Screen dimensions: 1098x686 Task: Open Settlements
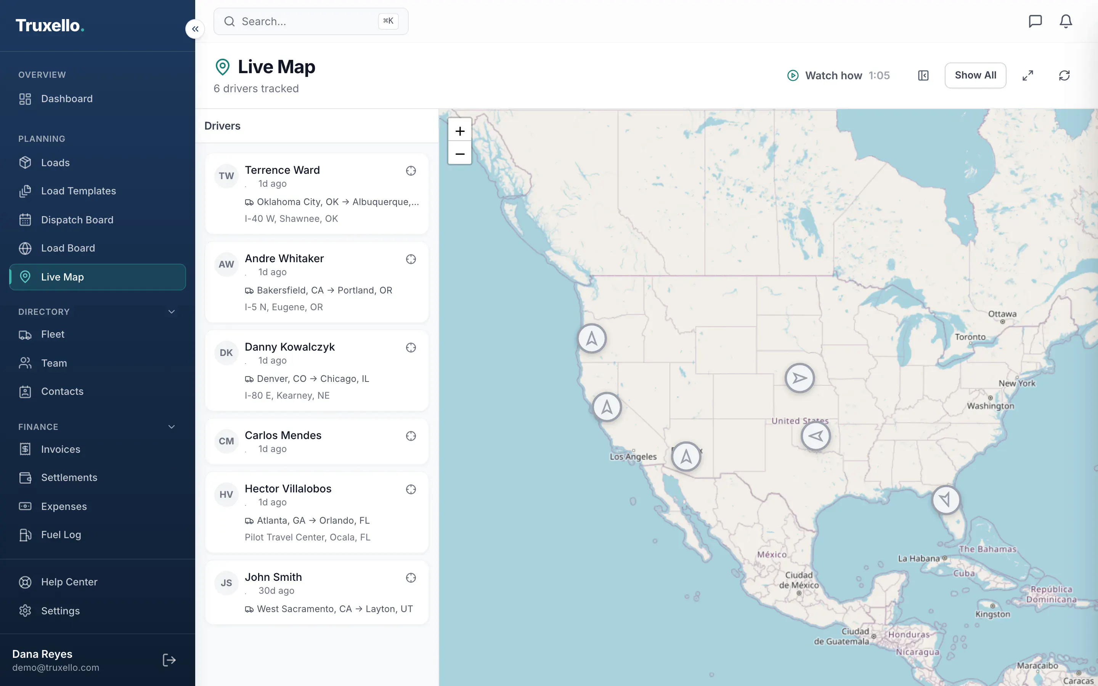pyautogui.click(x=98, y=478)
